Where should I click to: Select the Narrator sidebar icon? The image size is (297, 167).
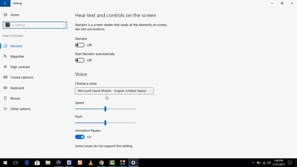tap(6, 46)
